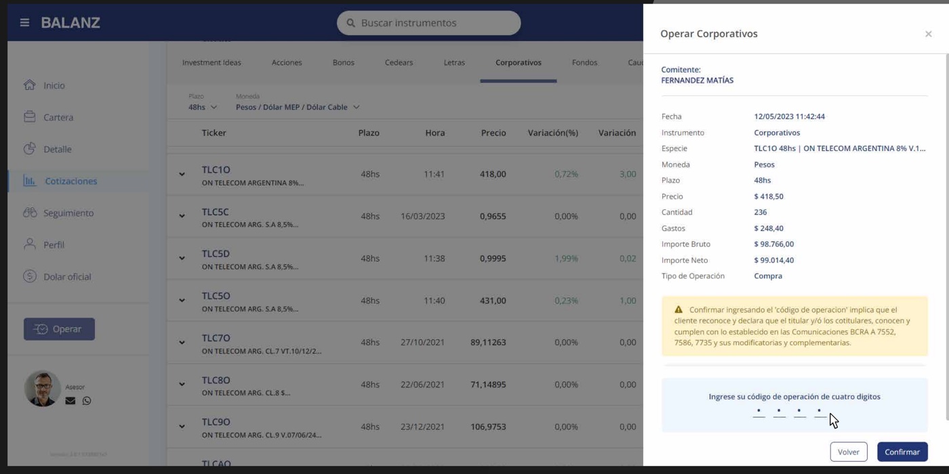Expand the TLC5O row chevron
949x474 pixels.
[182, 300]
